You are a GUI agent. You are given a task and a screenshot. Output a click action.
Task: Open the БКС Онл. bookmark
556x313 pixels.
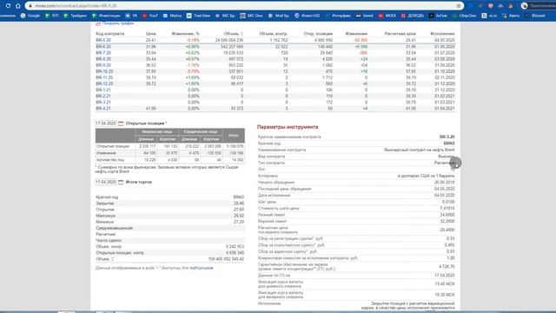[252, 16]
